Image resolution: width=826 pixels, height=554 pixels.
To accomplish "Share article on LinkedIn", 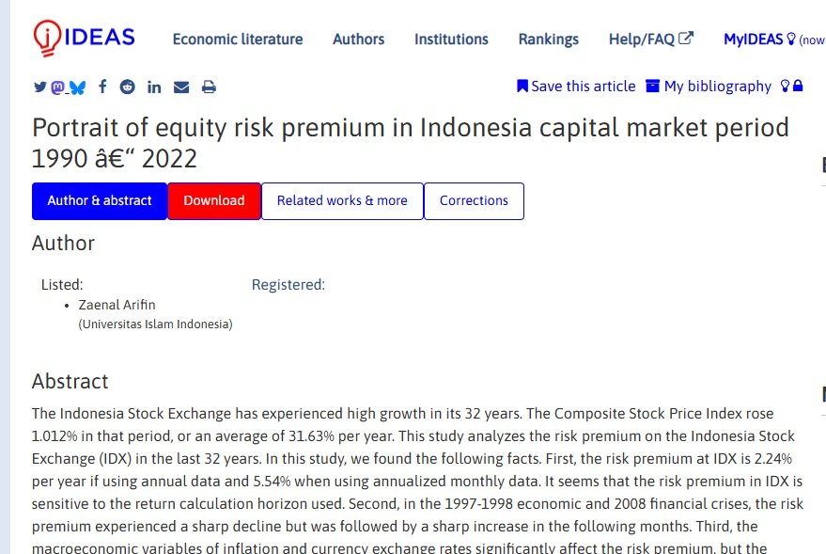I will click(154, 87).
